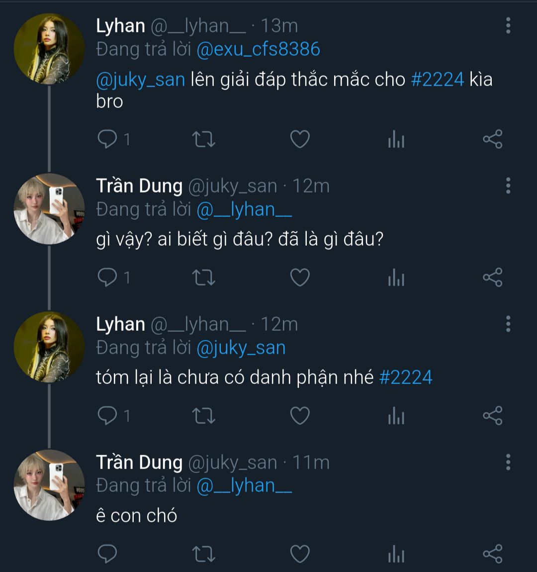Screen dimensions: 537x572
Task: Open more options on the 11m tweet
Action: [508, 462]
